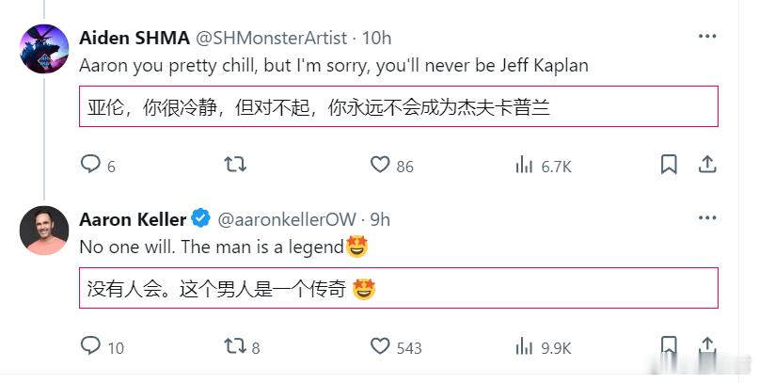This screenshot has height=383, width=759.
Task: Open more options on Aaron's reply
Action: coord(707,218)
